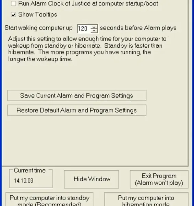Put my computer into hibernation mode
This screenshot has width=194, height=206.
pos(146,199)
